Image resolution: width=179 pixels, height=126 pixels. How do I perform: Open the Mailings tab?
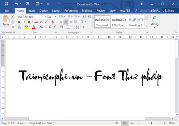(x=87, y=11)
